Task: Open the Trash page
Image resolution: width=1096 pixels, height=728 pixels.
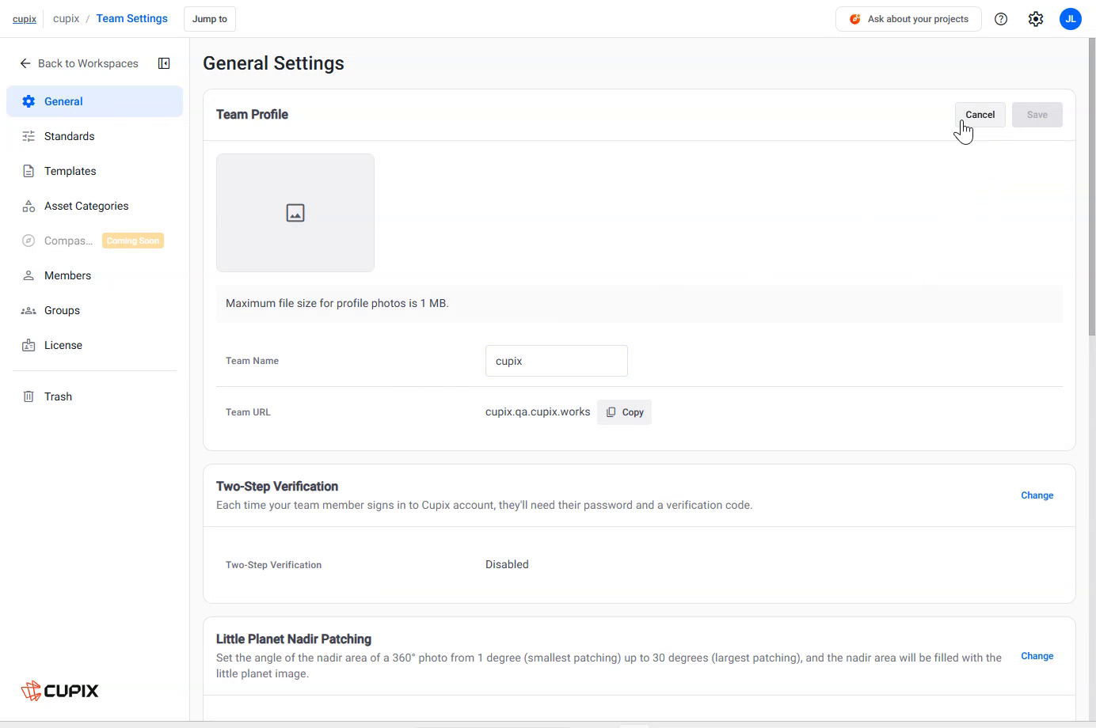Action: (94, 396)
